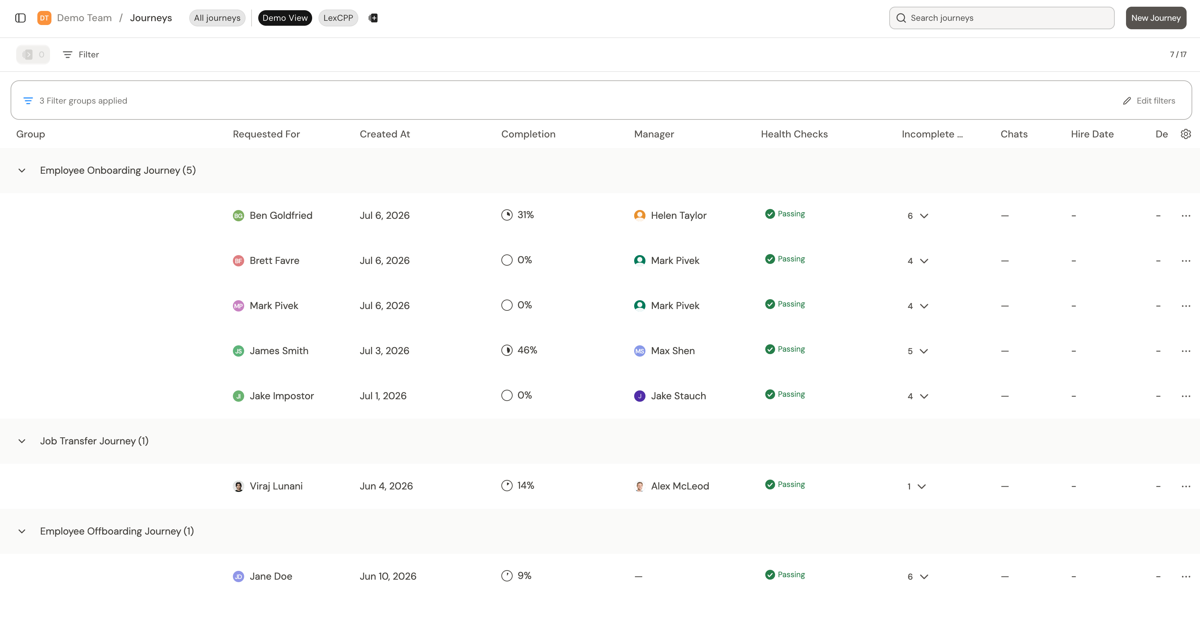Add a new view with plus icon
This screenshot has width=1200, height=623.
373,18
